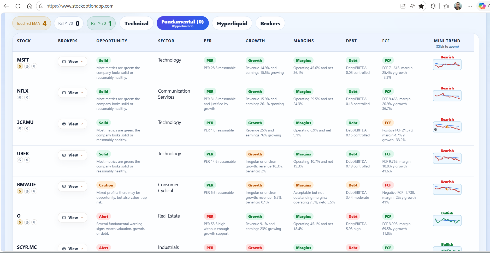Click the red Debt badge in stock O row
The height and width of the screenshot is (253, 490).
point(353,216)
